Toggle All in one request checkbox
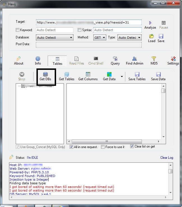182x207 pixels. pyautogui.click(x=71, y=147)
